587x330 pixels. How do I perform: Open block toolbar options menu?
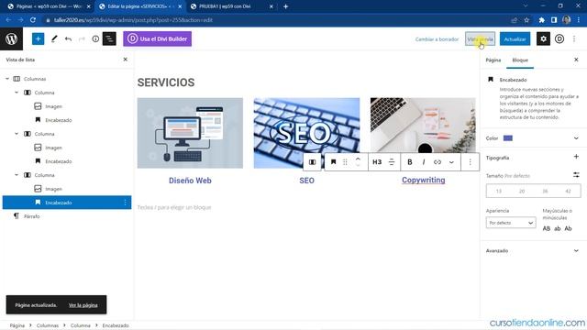click(471, 162)
